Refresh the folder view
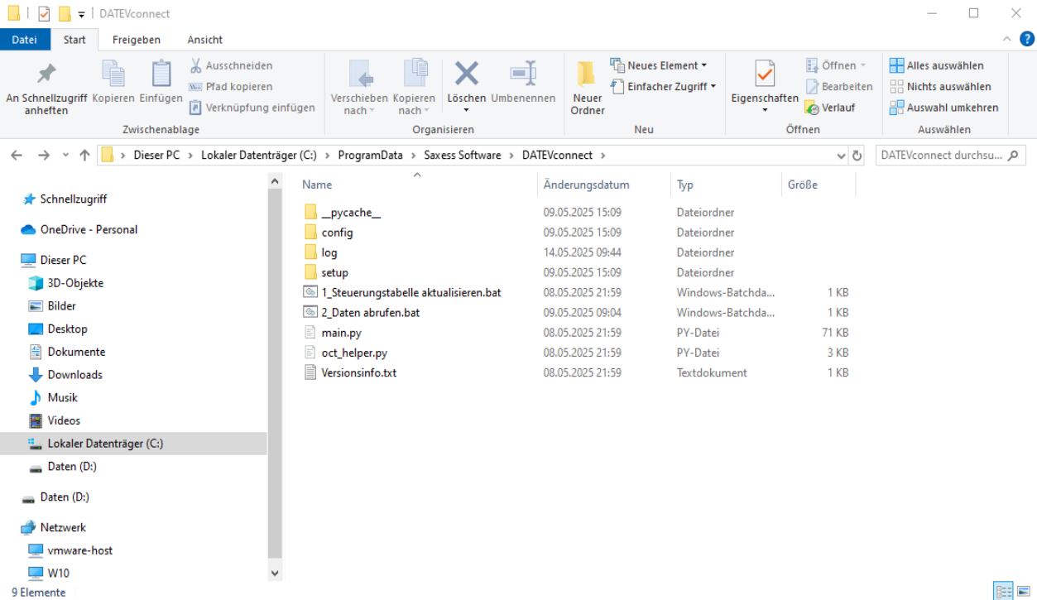 tap(857, 156)
